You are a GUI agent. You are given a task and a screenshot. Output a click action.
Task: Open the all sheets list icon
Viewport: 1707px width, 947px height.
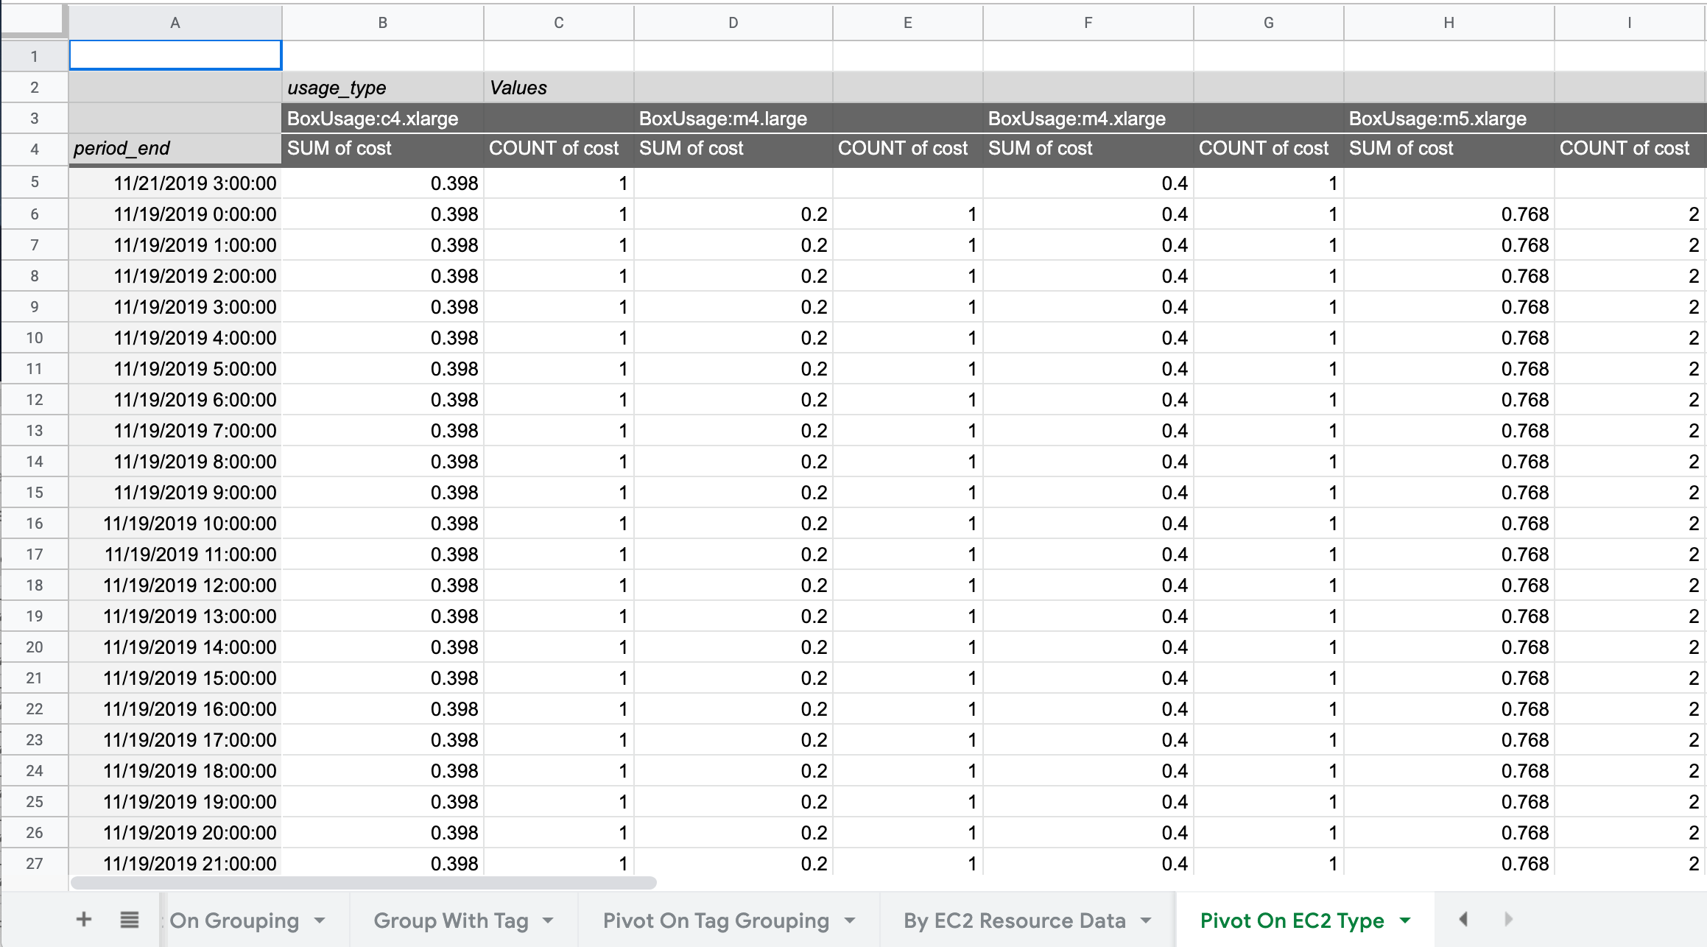130,919
